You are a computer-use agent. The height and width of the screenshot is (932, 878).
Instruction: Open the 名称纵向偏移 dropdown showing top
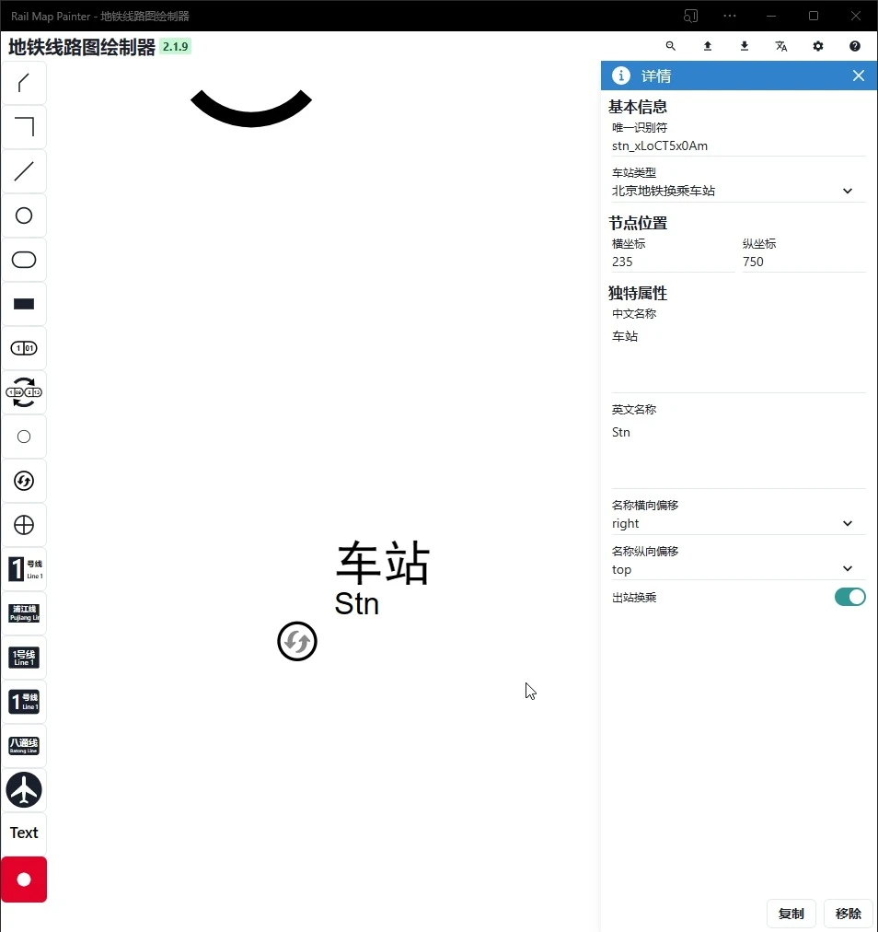pyautogui.click(x=738, y=569)
